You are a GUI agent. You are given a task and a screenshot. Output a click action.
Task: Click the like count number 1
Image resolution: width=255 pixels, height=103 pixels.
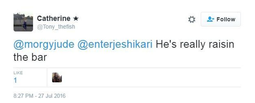tap(15, 80)
